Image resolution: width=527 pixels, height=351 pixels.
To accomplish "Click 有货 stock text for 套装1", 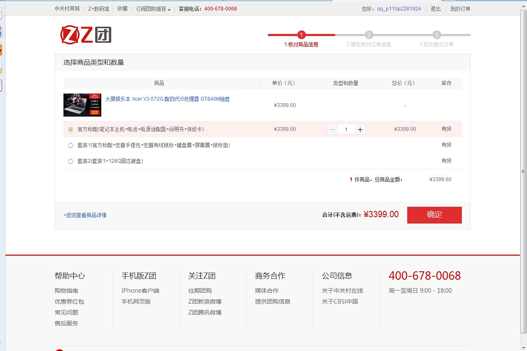I will [446, 145].
